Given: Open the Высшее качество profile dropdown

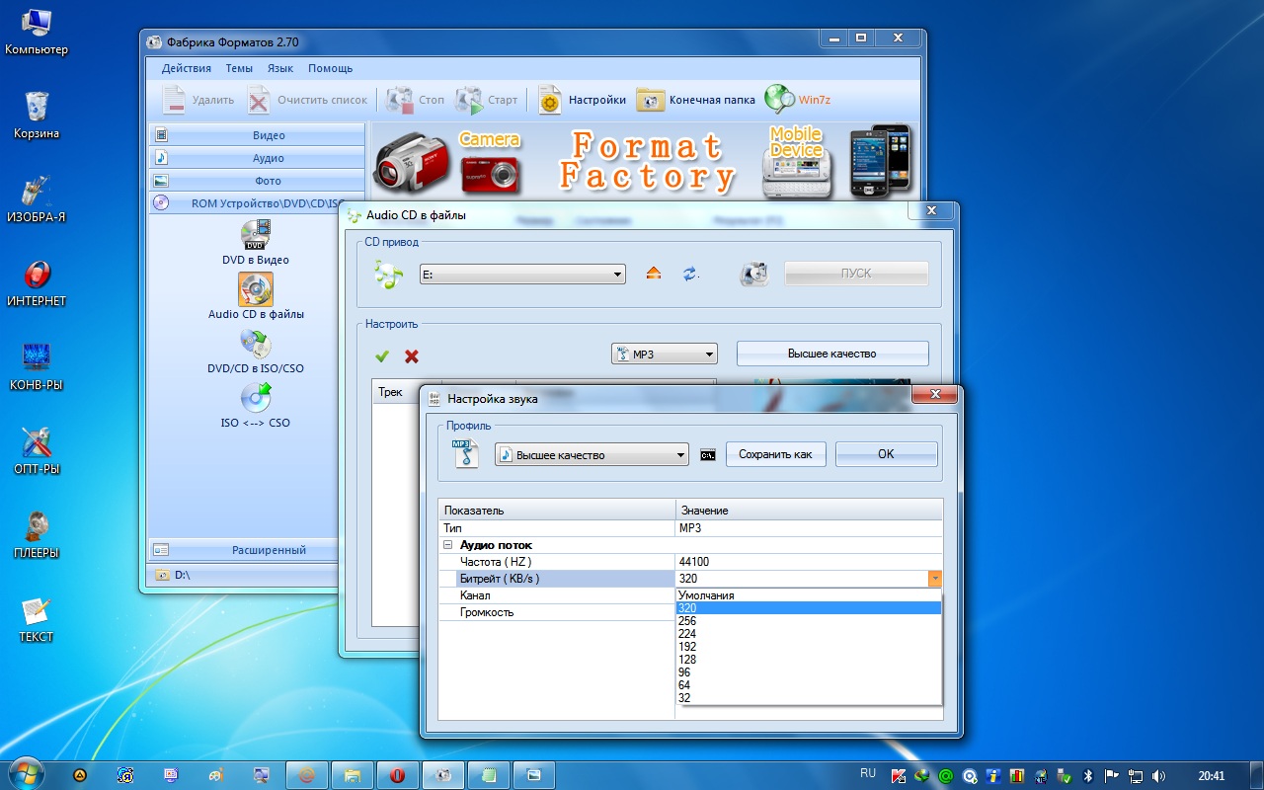Looking at the screenshot, I should (x=592, y=454).
